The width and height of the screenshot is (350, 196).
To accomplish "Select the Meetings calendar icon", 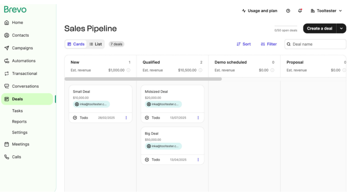I will coord(7,144).
